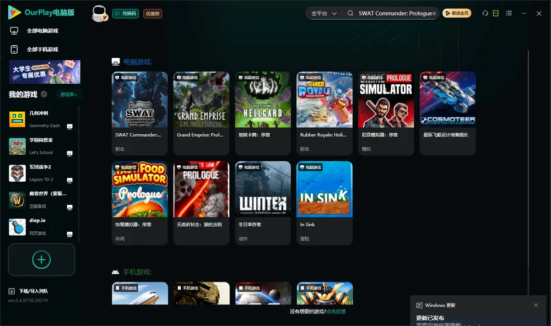The height and width of the screenshot is (326, 551).
Task: Click the 休闲 tag under 快餐模拟器
Action: point(120,238)
